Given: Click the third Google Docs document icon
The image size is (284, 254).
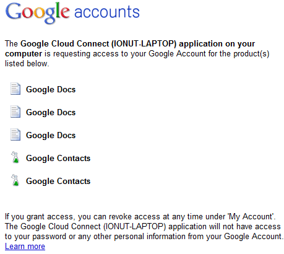Looking at the screenshot, I should click(x=15, y=134).
